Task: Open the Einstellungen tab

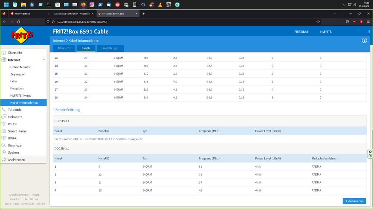Action: click(111, 48)
